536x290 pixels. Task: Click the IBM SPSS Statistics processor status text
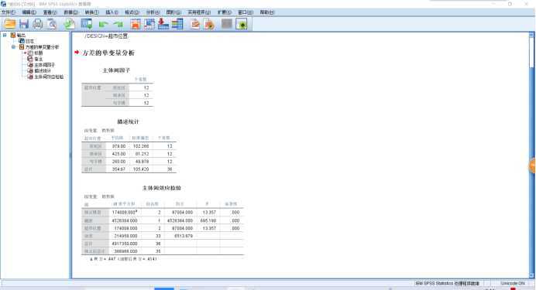pos(447,284)
